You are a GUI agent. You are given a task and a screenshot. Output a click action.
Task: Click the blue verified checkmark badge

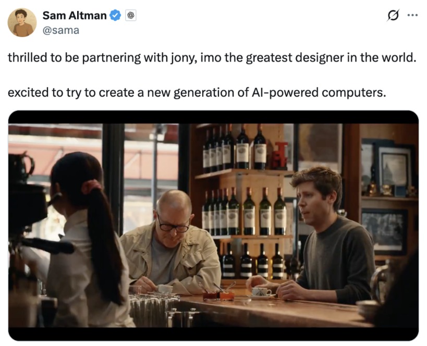point(115,15)
